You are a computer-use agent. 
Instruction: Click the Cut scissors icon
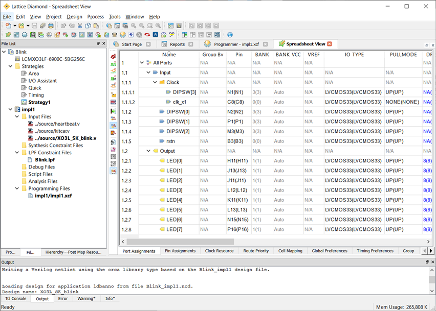click(80, 26)
